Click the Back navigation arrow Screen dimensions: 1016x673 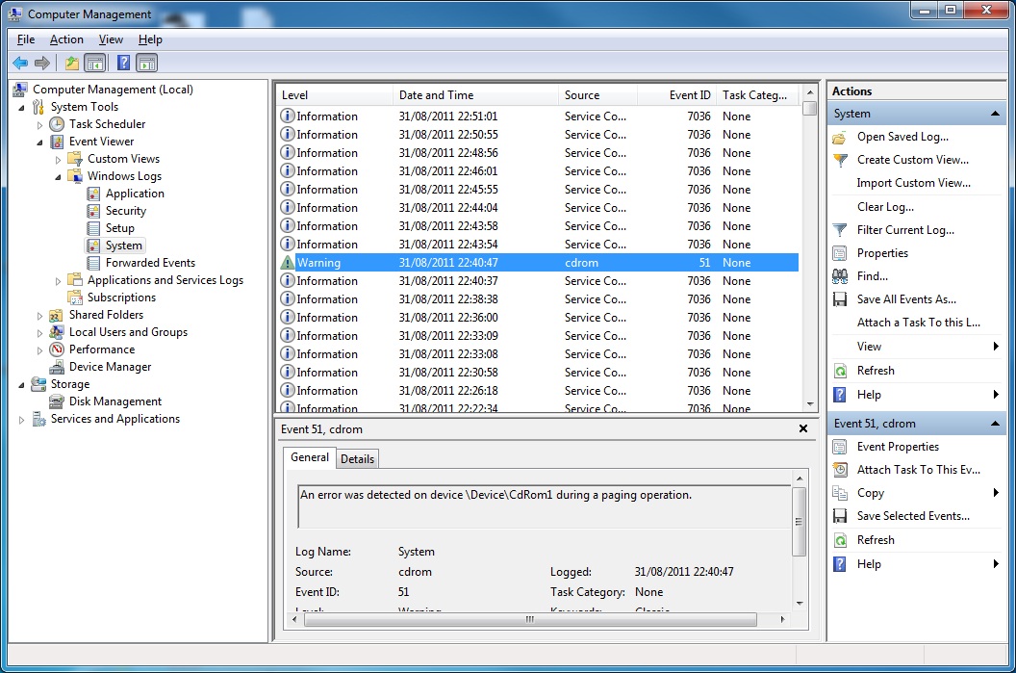(x=19, y=63)
